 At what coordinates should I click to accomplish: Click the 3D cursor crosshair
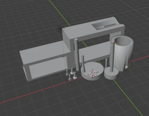[x=93, y=74]
